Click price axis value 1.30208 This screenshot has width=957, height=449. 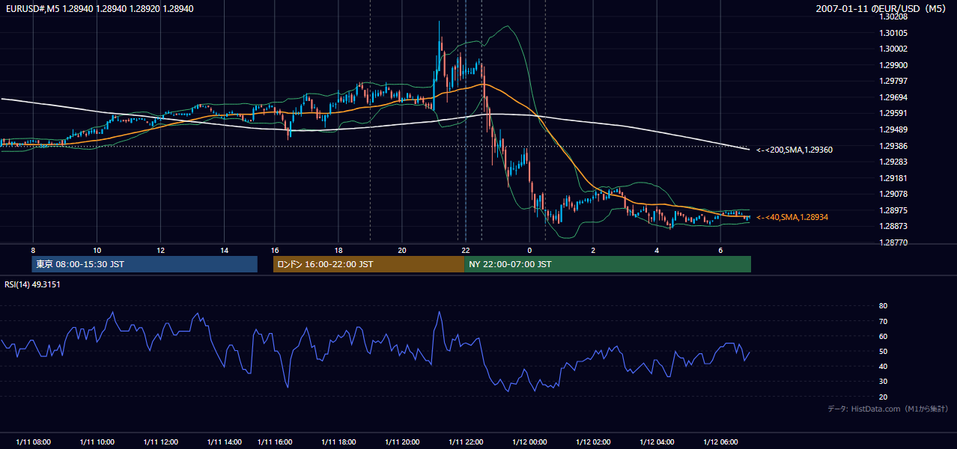click(894, 16)
